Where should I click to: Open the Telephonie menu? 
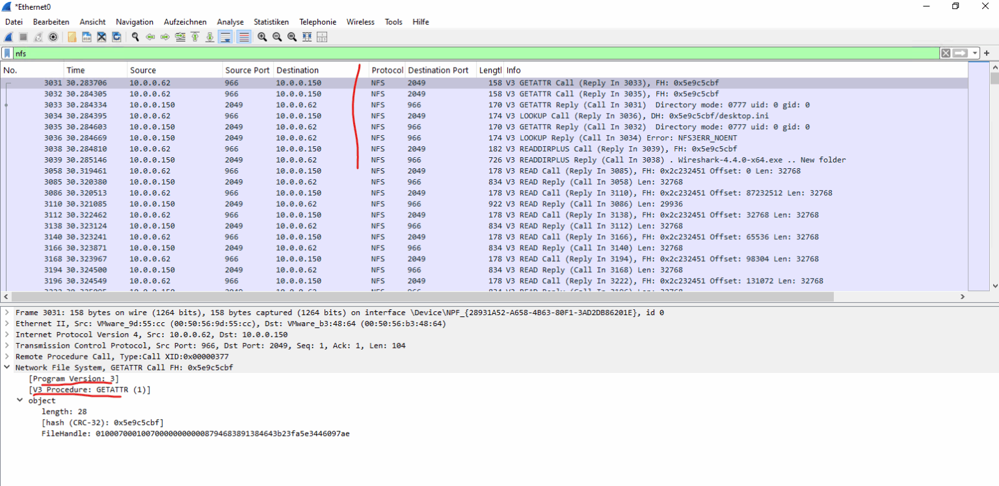pyautogui.click(x=318, y=21)
